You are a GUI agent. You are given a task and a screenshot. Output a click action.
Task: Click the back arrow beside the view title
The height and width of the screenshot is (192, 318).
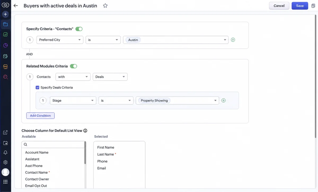pyautogui.click(x=16, y=6)
